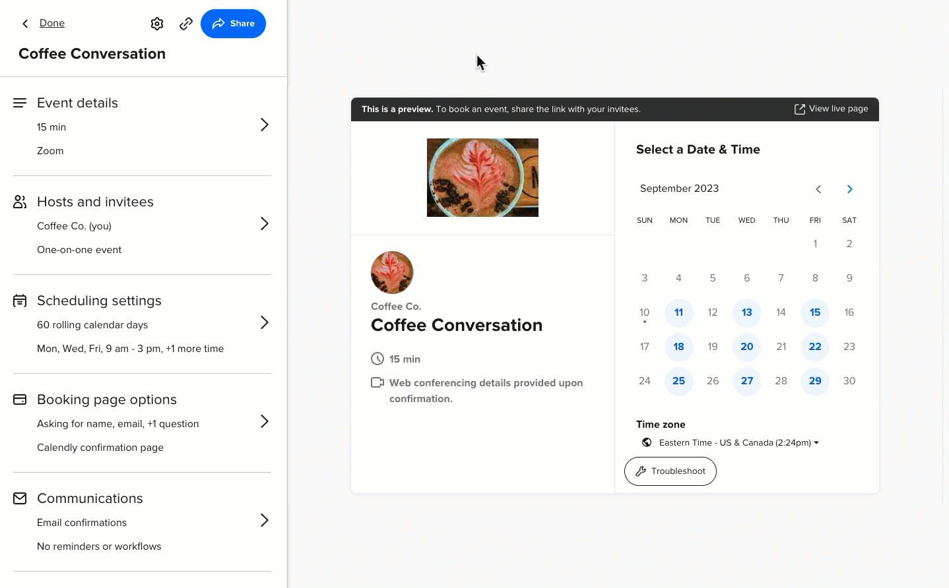Click the Event details lines icon
The width and height of the screenshot is (949, 588).
pyautogui.click(x=20, y=103)
